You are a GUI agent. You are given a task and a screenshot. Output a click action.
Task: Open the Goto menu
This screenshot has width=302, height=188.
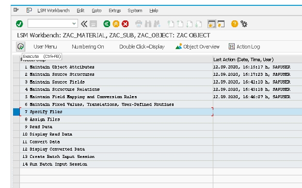click(96, 10)
